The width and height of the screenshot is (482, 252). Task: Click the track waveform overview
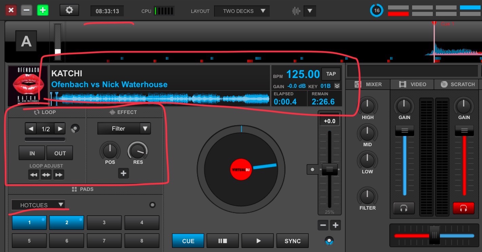click(160, 99)
